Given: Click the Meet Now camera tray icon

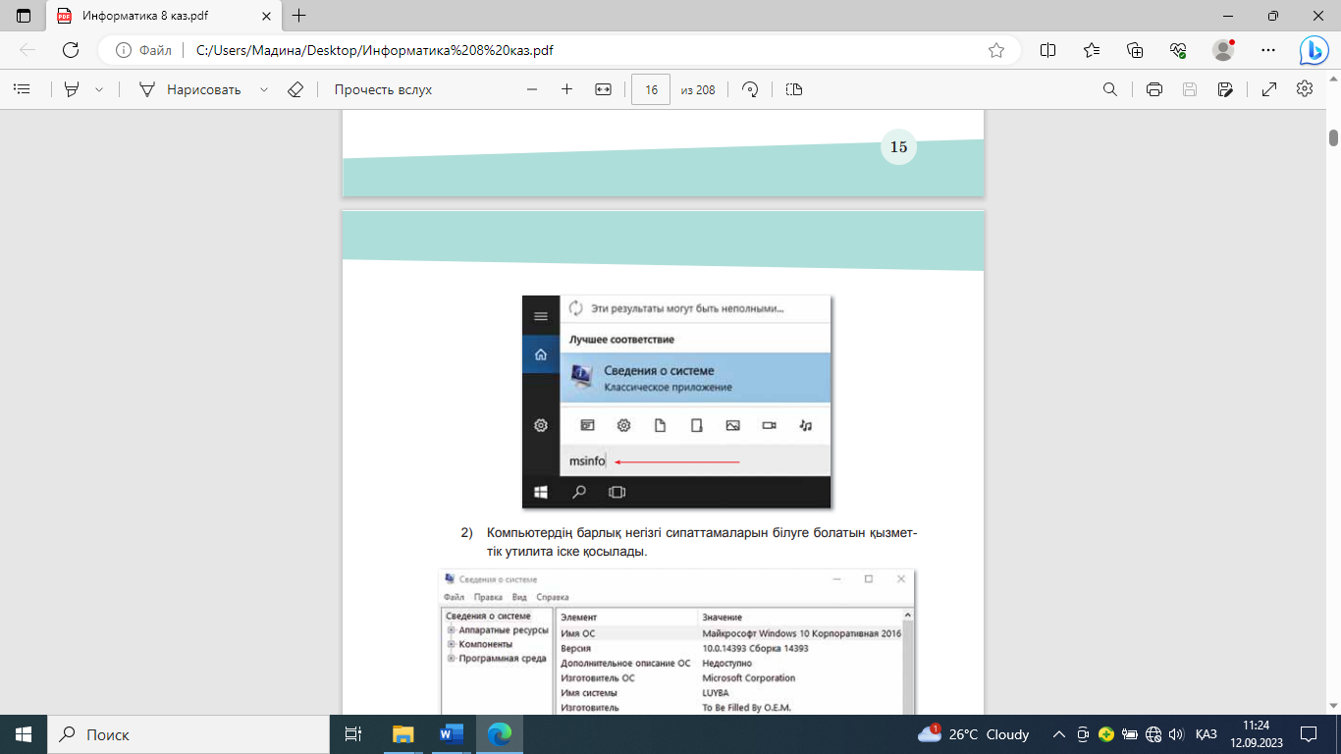Looking at the screenshot, I should [1083, 734].
